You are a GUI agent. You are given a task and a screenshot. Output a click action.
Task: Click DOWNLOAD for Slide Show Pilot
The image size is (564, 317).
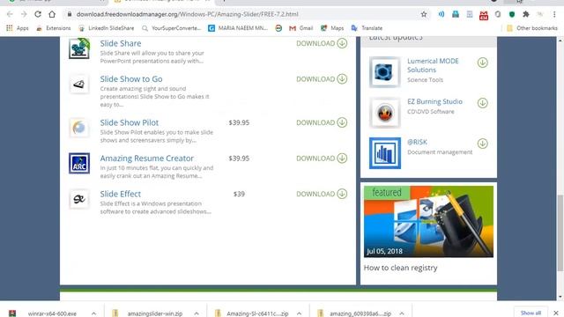point(322,122)
